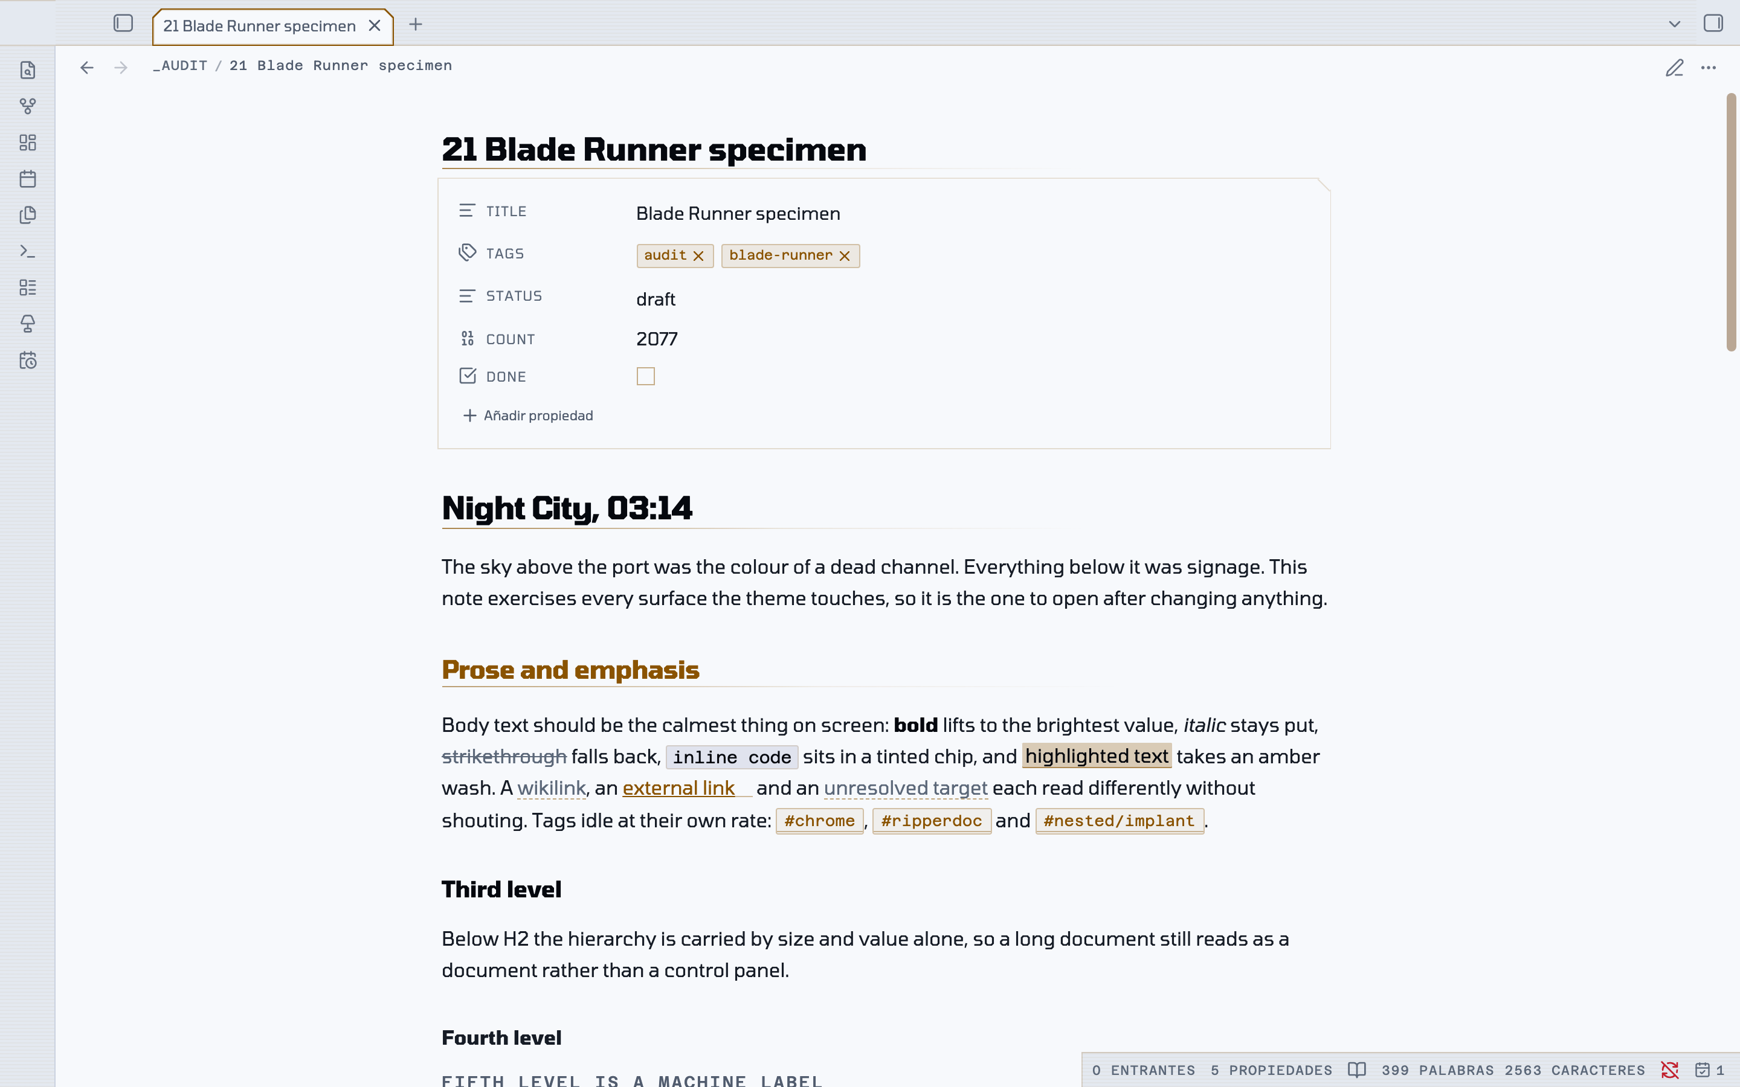Click 0 entrantes backlinks in status bar
The image size is (1740, 1087).
coord(1143,1071)
